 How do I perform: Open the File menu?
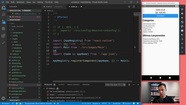7,2
